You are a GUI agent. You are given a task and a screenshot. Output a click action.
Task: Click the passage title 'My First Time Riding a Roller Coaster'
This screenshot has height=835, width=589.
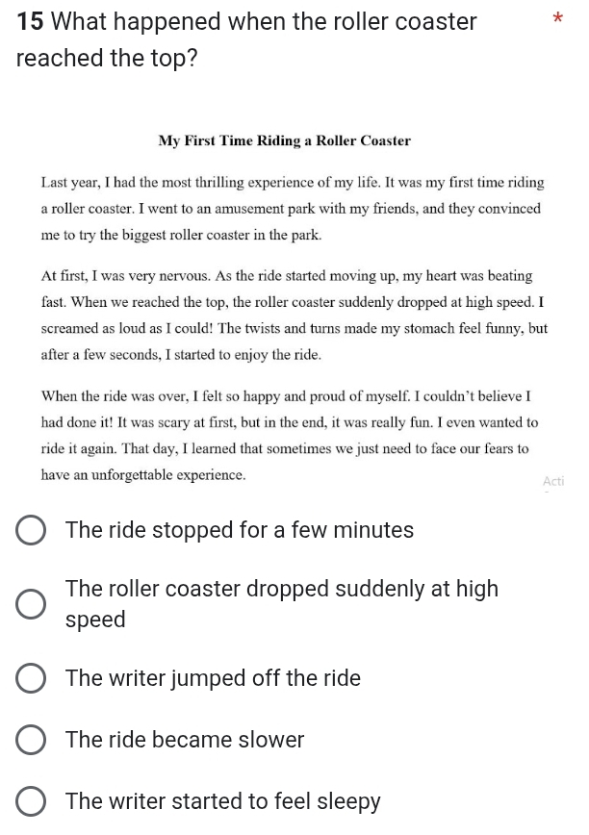pos(284,140)
